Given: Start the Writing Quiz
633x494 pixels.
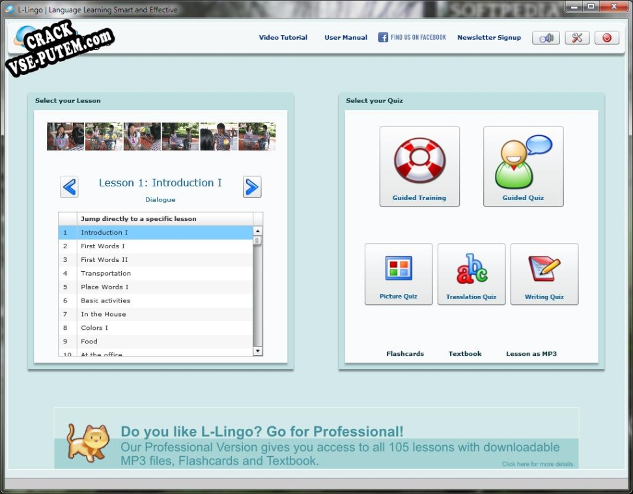Looking at the screenshot, I should 544,274.
